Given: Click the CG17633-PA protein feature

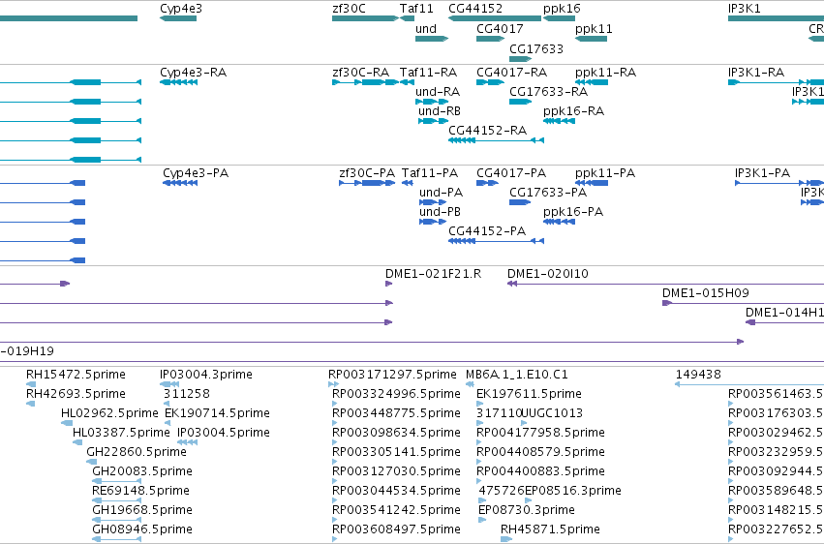Looking at the screenshot, I should pyautogui.click(x=520, y=202).
